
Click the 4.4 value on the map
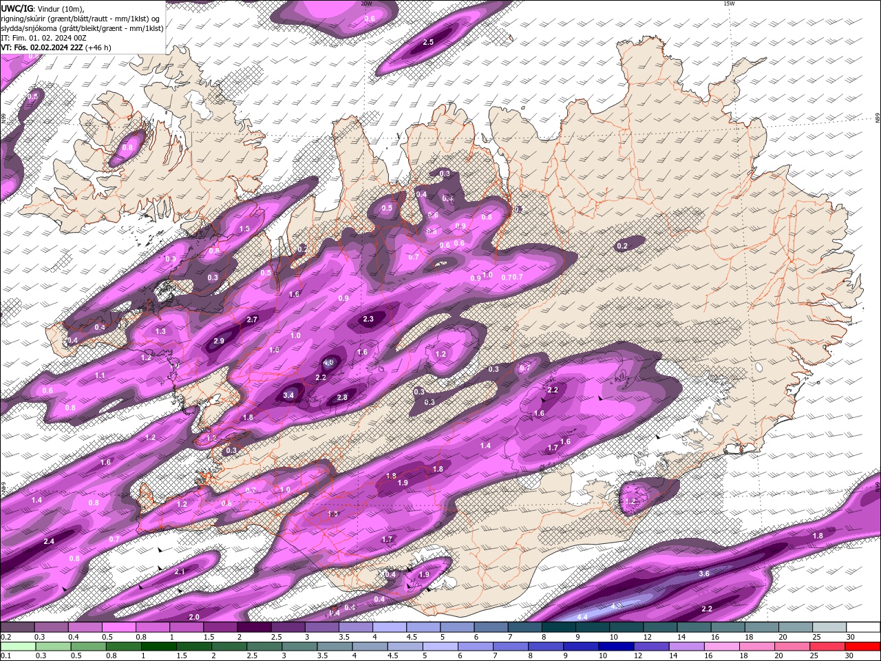click(582, 616)
